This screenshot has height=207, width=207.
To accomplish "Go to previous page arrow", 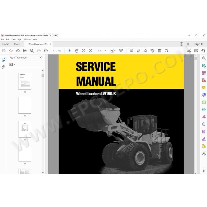I will pyautogui.click(x=39, y=51).
